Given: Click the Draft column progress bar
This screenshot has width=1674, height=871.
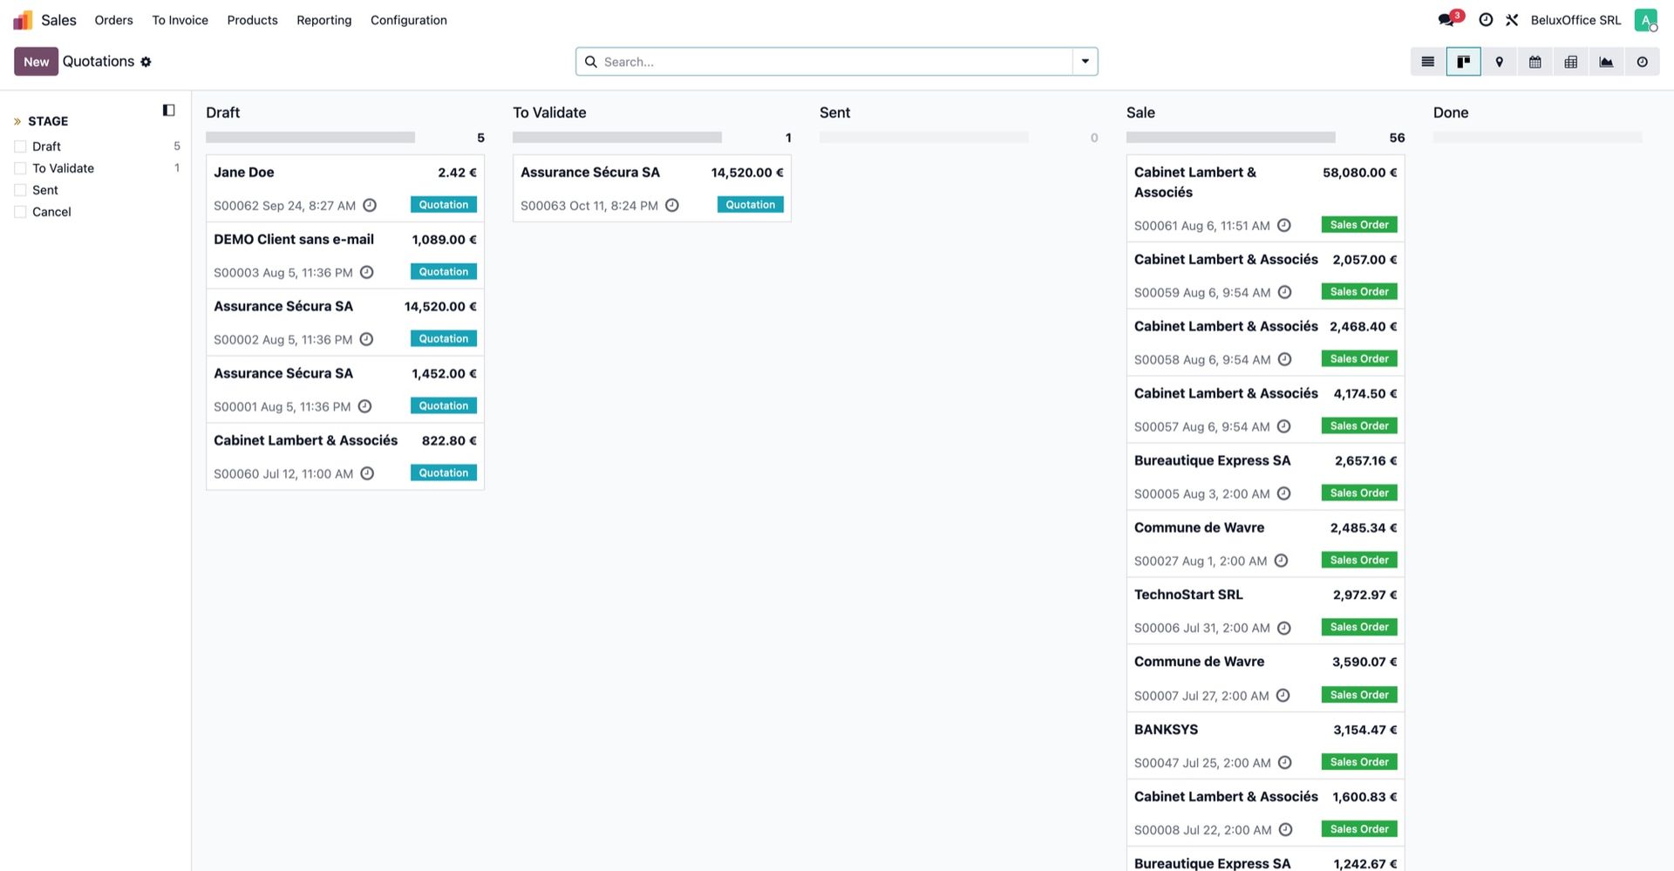Looking at the screenshot, I should 310,138.
